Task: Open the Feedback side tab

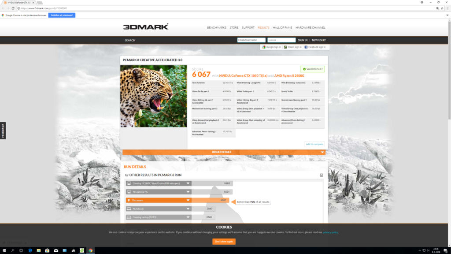Action: (x=3, y=131)
